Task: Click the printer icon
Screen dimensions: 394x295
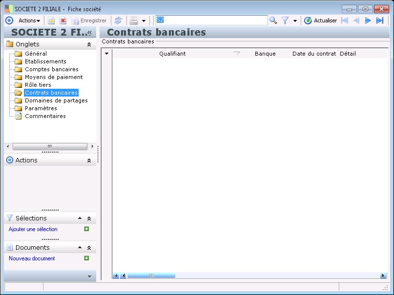Action: coord(134,20)
